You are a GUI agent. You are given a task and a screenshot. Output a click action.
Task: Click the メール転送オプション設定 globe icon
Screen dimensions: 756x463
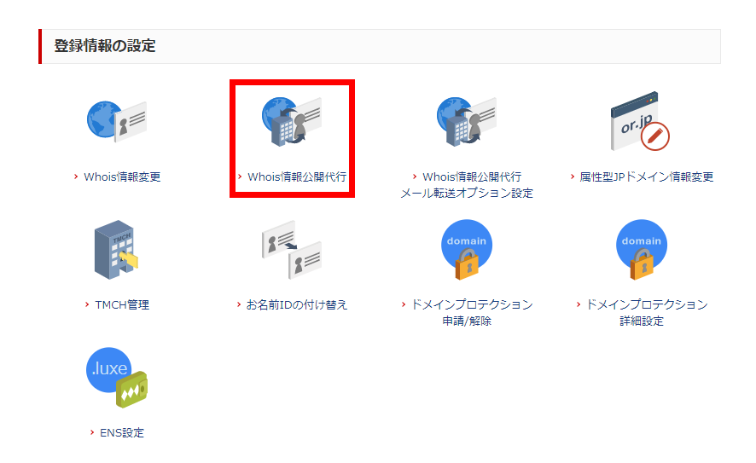pos(467,121)
